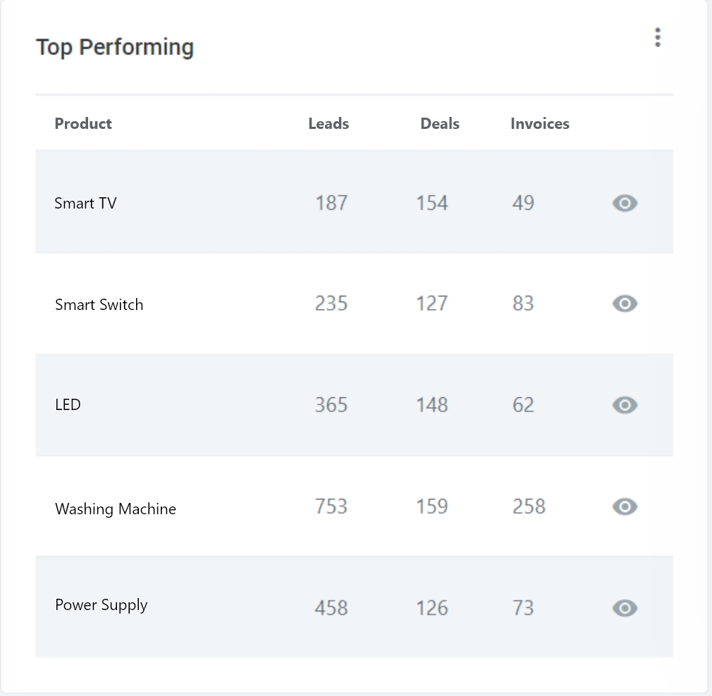
Task: Select the Product column header
Action: [83, 123]
